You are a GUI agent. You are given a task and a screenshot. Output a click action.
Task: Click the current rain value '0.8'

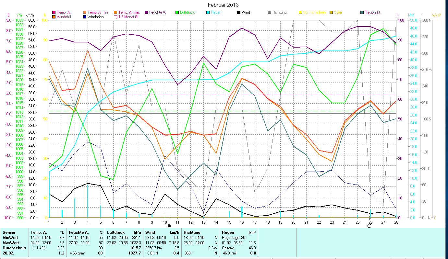click(253, 253)
